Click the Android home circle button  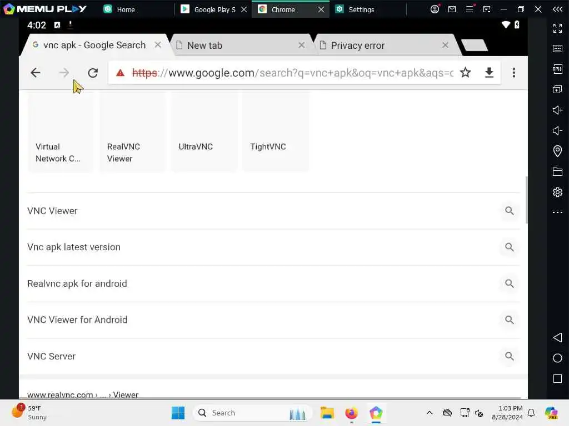point(557,358)
